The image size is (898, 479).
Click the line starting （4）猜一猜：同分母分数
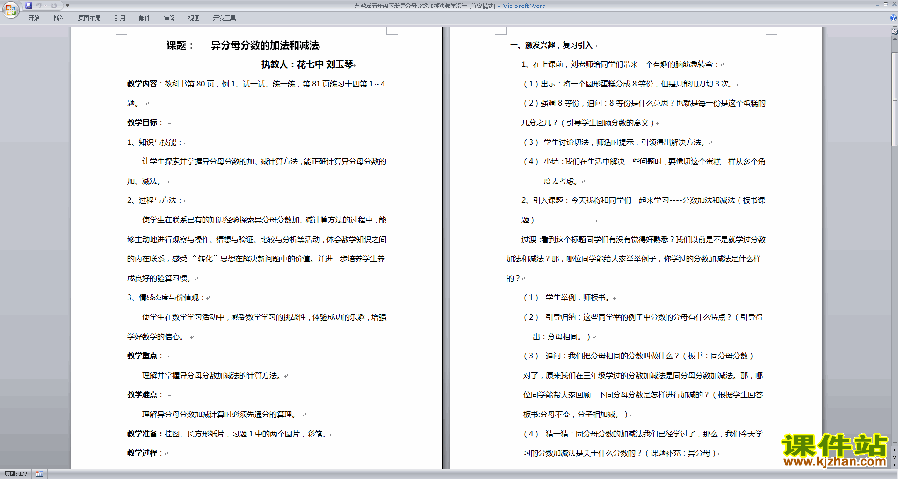(x=642, y=434)
